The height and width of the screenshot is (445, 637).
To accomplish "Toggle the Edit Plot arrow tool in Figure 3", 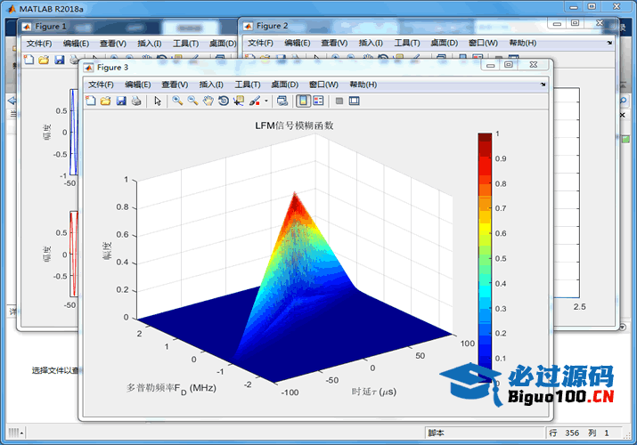I will coord(158,101).
